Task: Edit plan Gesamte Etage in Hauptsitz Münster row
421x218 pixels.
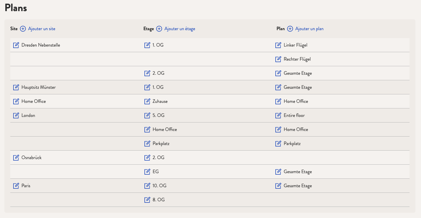Action: pos(278,87)
